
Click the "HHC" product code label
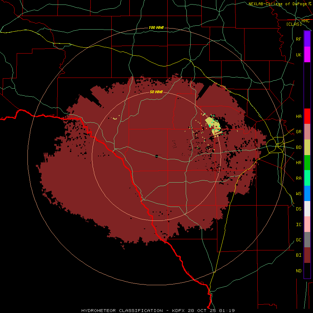click(x=305, y=21)
